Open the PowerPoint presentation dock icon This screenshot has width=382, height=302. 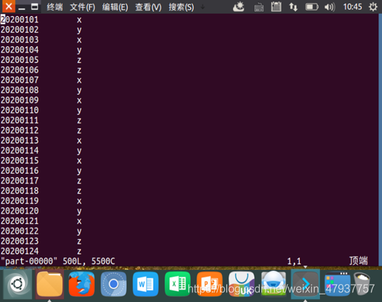pyautogui.click(x=210, y=284)
